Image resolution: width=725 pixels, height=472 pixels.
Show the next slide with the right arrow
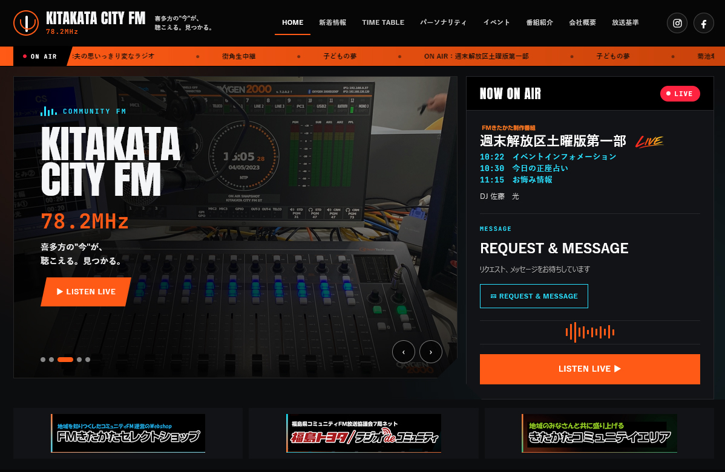tap(430, 352)
